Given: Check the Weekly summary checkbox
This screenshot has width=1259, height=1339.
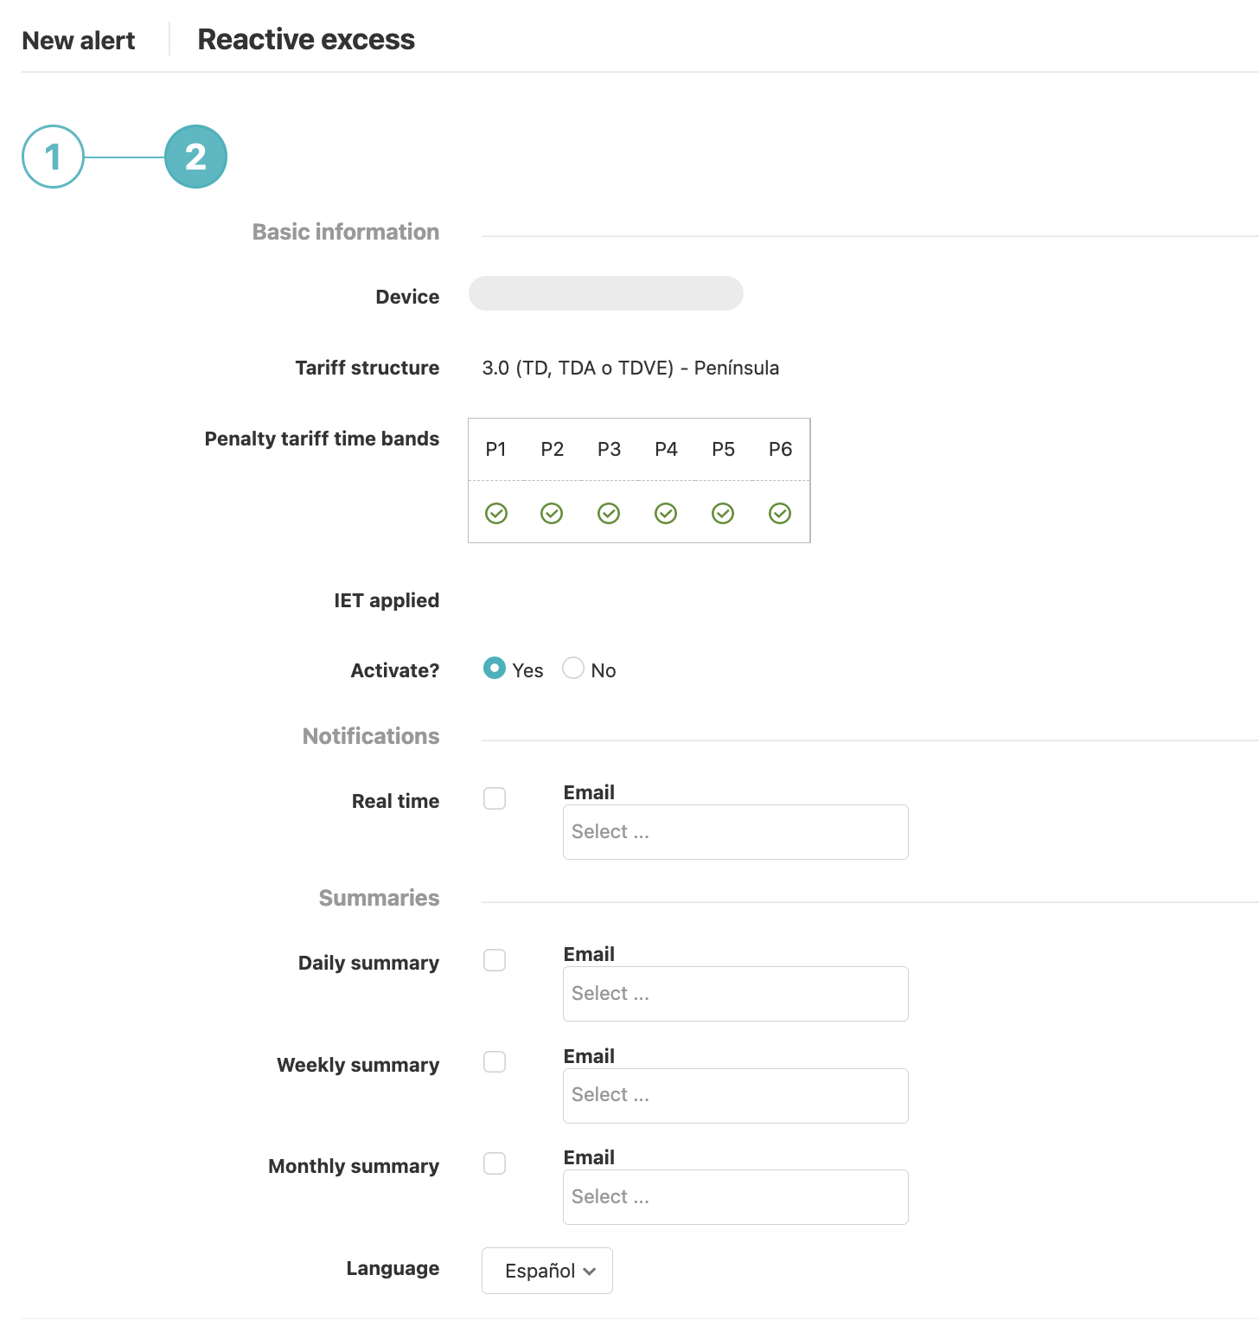Looking at the screenshot, I should pyautogui.click(x=495, y=1062).
